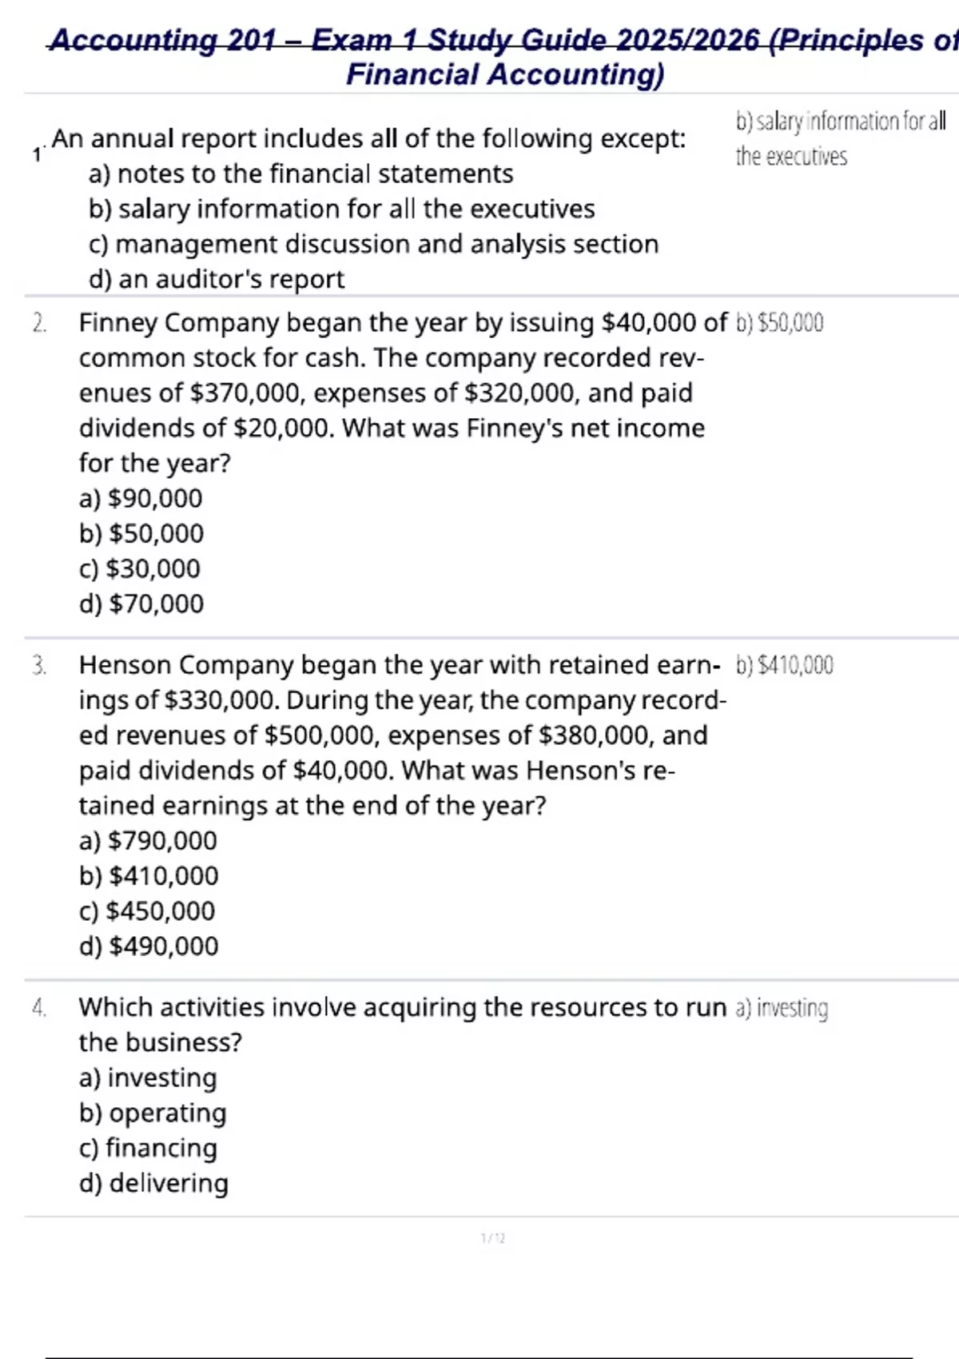Screen dimensions: 959x1359
Task: Click the Henson Company question text
Action: 403,735
